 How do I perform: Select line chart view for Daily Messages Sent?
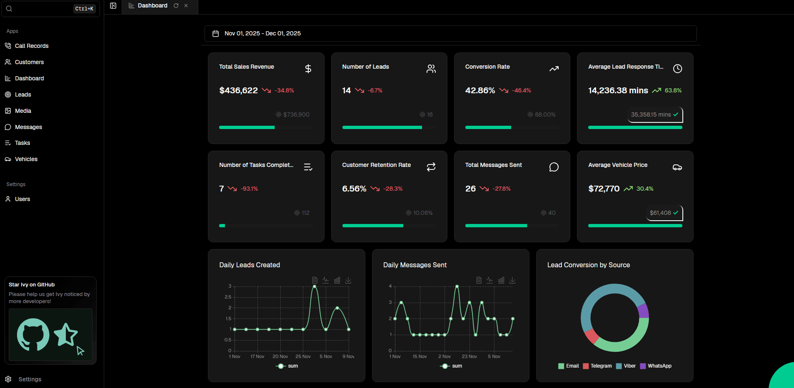(490, 280)
